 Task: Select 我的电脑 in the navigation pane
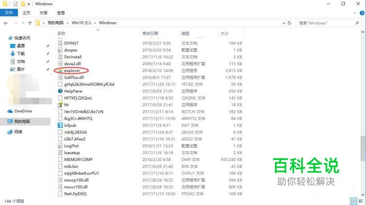point(22,121)
